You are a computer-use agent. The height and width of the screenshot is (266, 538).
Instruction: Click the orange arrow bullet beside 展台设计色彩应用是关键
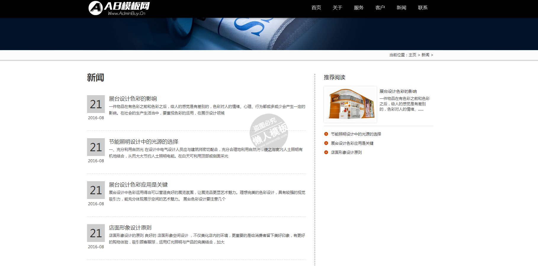tap(326, 143)
